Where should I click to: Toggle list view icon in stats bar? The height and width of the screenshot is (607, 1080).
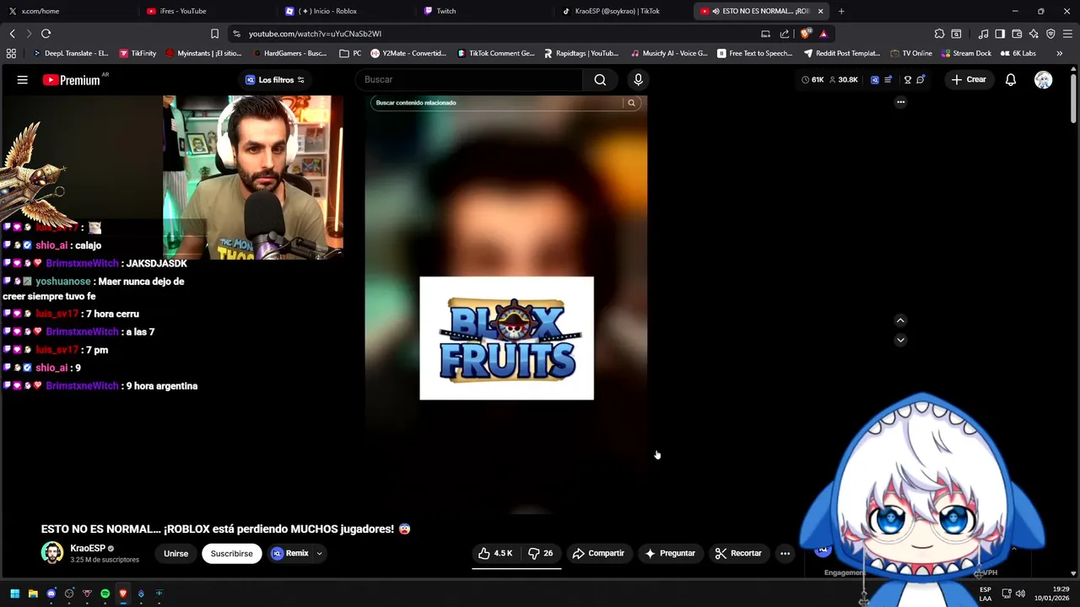tap(888, 79)
